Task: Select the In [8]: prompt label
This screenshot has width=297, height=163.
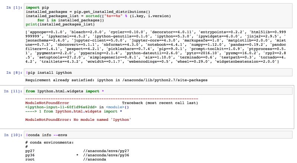Action: click(x=14, y=73)
